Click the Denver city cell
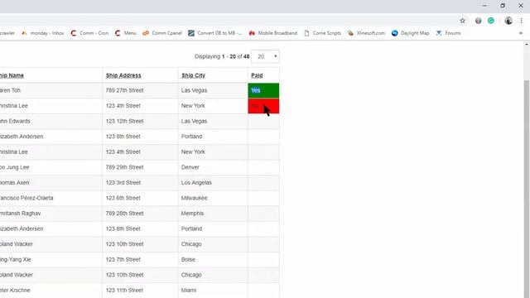530x298 pixels. (x=213, y=167)
